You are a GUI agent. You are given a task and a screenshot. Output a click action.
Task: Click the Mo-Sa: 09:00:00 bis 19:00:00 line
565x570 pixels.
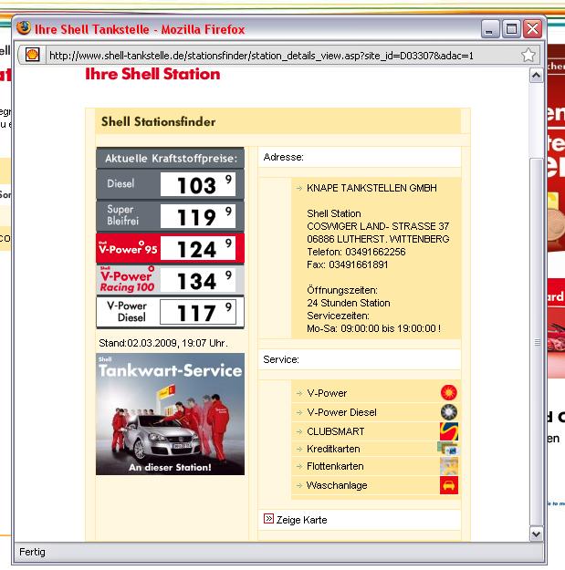(x=373, y=328)
